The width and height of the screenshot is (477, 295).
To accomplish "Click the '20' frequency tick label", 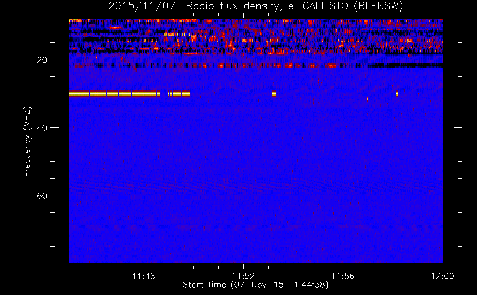I will [x=42, y=60].
